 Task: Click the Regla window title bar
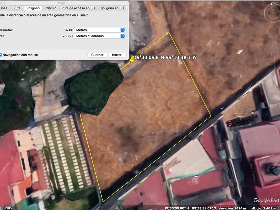62,3
